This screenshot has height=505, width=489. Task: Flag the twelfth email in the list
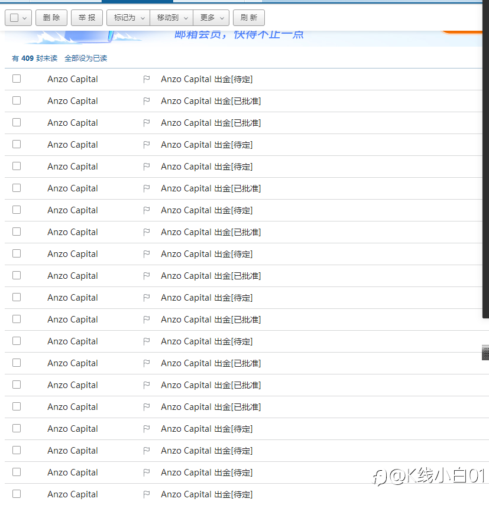click(x=147, y=320)
